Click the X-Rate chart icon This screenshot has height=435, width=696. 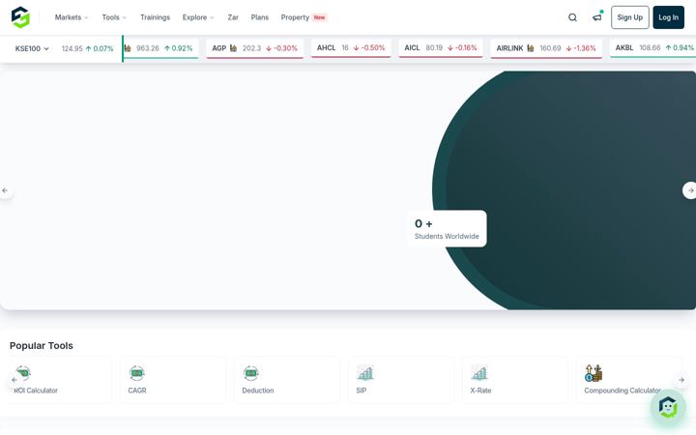pos(479,373)
